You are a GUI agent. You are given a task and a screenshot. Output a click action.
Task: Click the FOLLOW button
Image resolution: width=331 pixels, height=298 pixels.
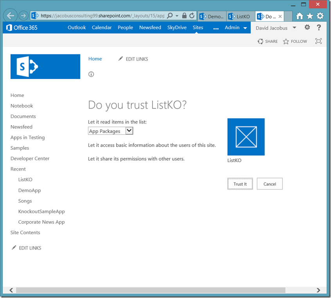tap(295, 41)
